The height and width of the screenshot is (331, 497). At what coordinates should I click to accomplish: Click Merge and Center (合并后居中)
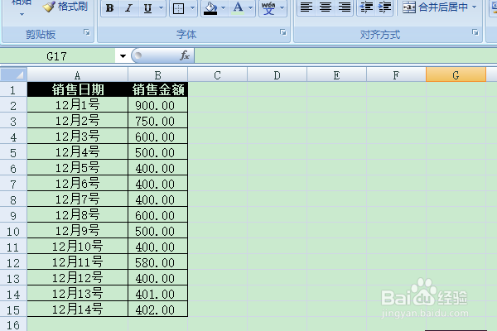point(436,7)
